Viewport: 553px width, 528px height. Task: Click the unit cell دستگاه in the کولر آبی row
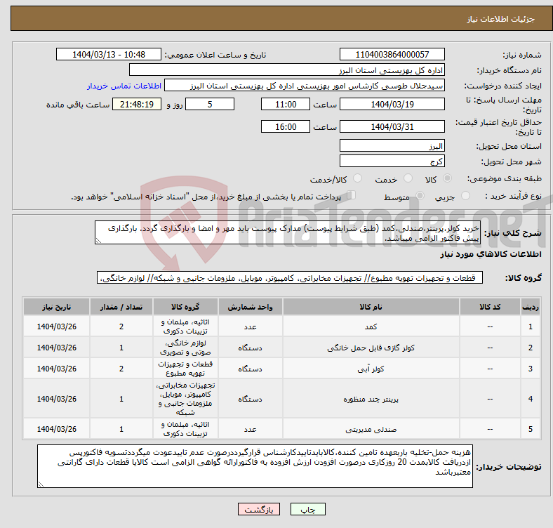250,369
